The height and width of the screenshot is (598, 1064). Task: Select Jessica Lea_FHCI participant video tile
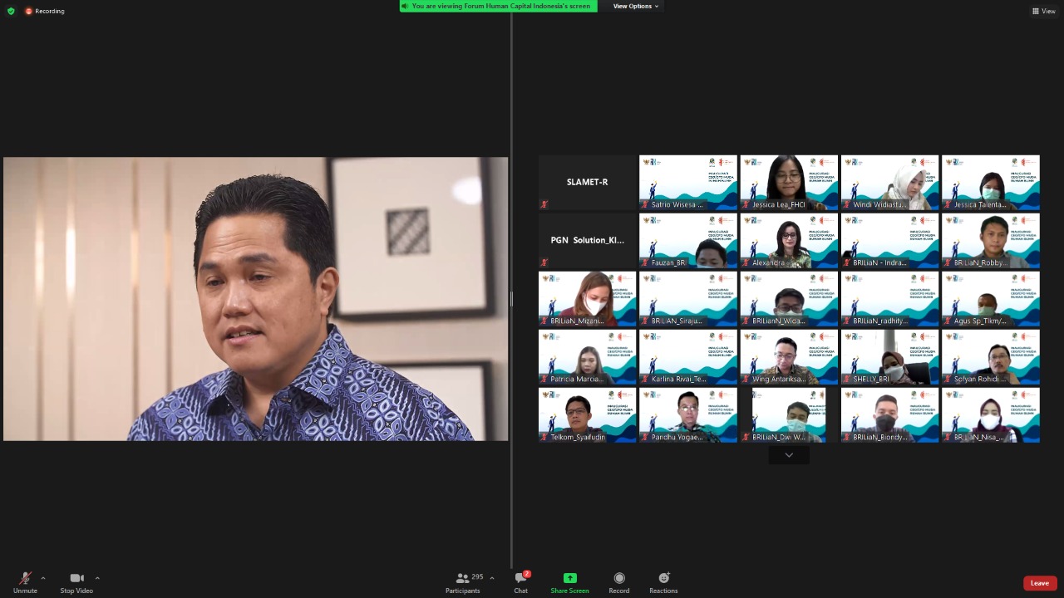[x=789, y=182]
